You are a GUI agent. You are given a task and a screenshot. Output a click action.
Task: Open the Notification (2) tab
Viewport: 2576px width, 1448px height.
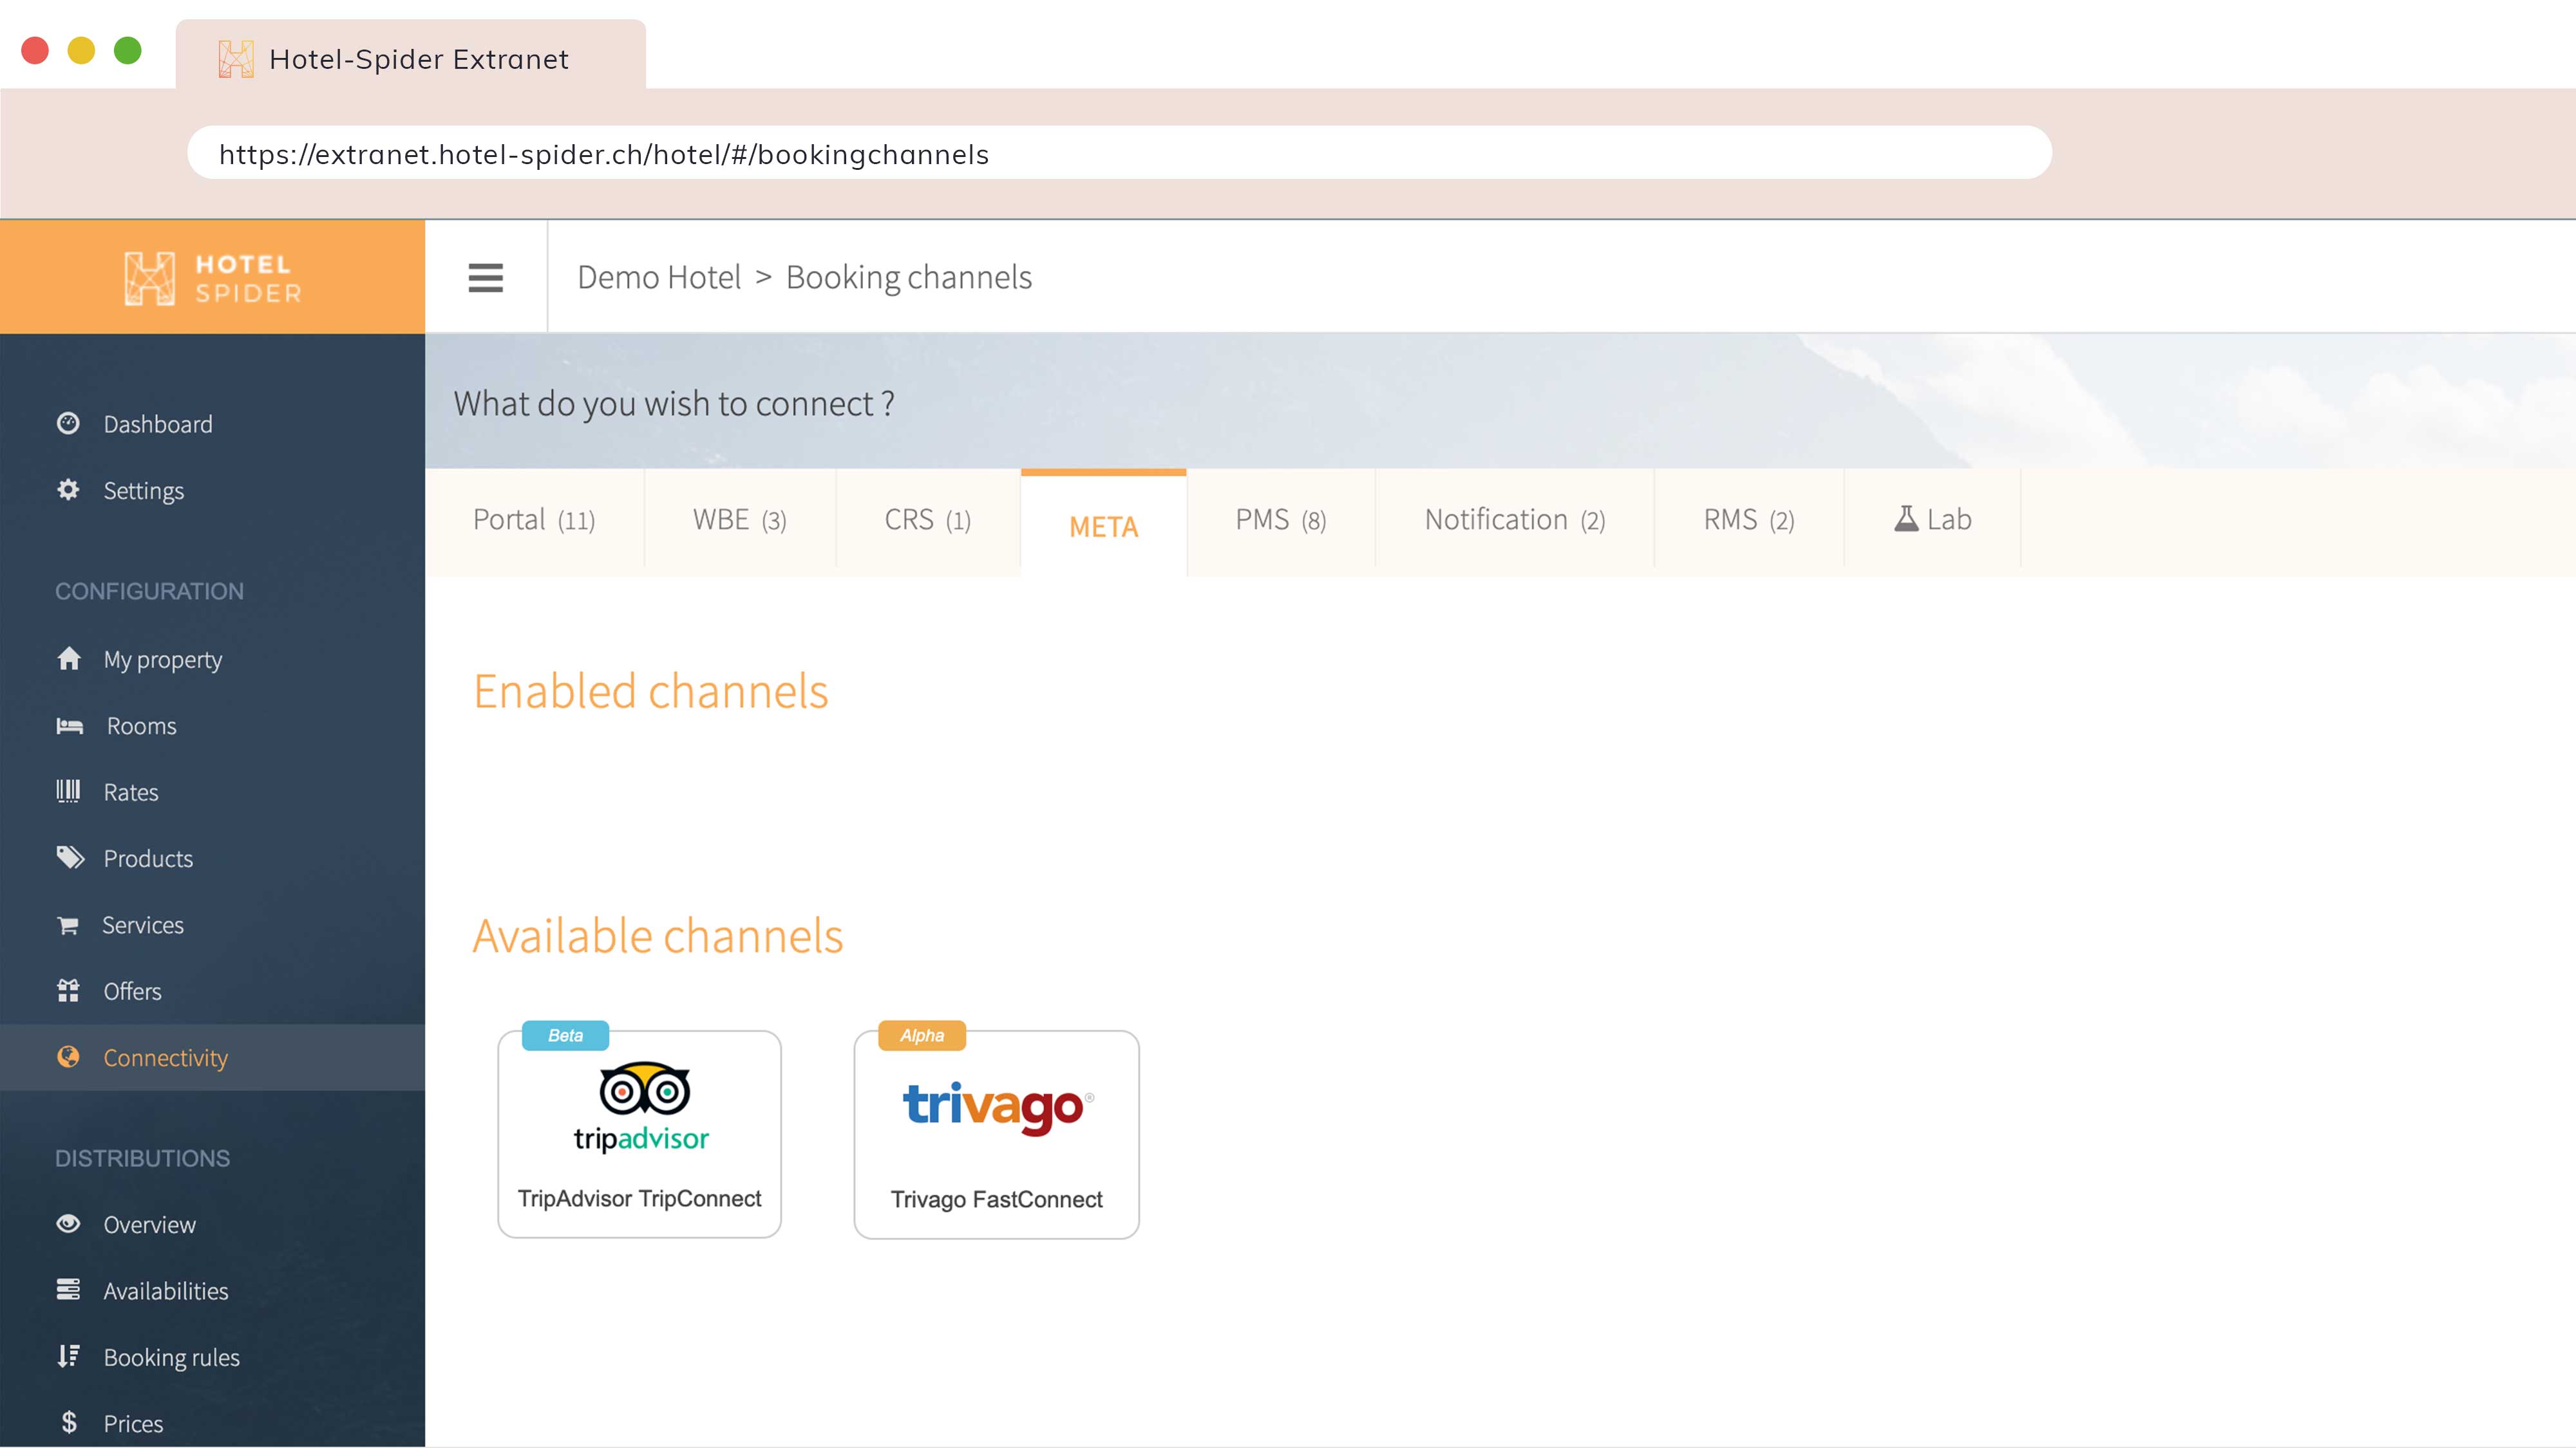[1514, 519]
